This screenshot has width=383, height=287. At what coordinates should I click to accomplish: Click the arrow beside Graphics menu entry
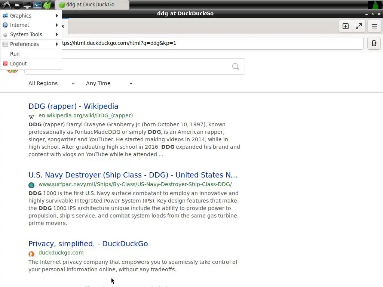(57, 16)
